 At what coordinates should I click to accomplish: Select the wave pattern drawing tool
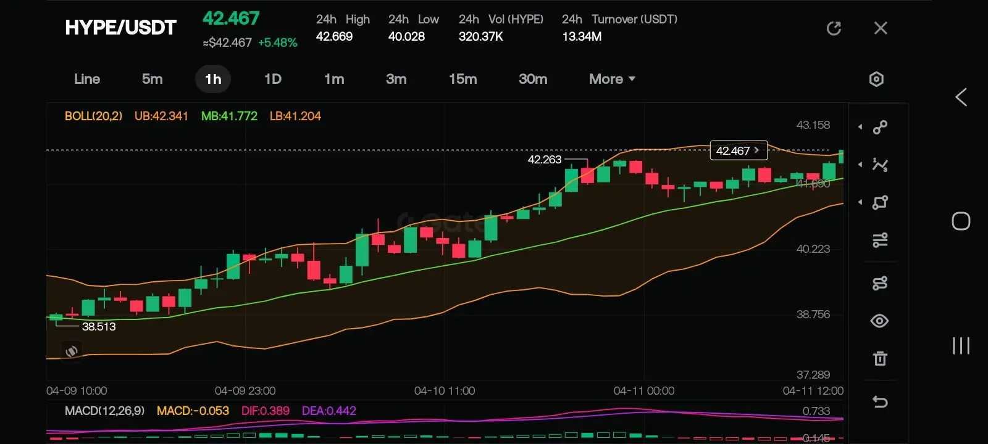tap(880, 165)
